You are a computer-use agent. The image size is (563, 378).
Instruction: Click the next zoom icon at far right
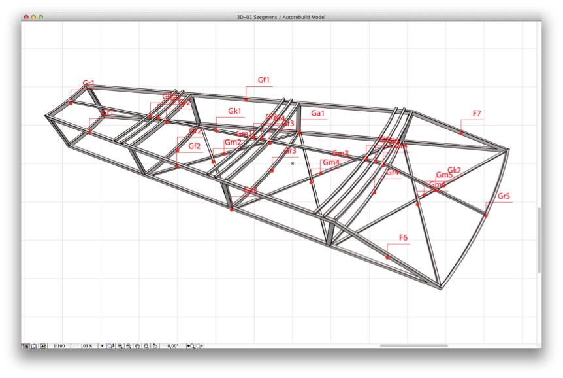point(200,346)
